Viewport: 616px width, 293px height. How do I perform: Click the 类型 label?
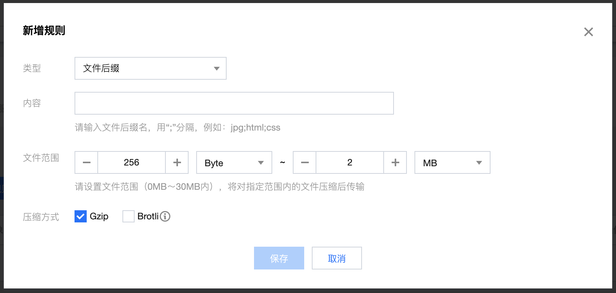tap(32, 68)
